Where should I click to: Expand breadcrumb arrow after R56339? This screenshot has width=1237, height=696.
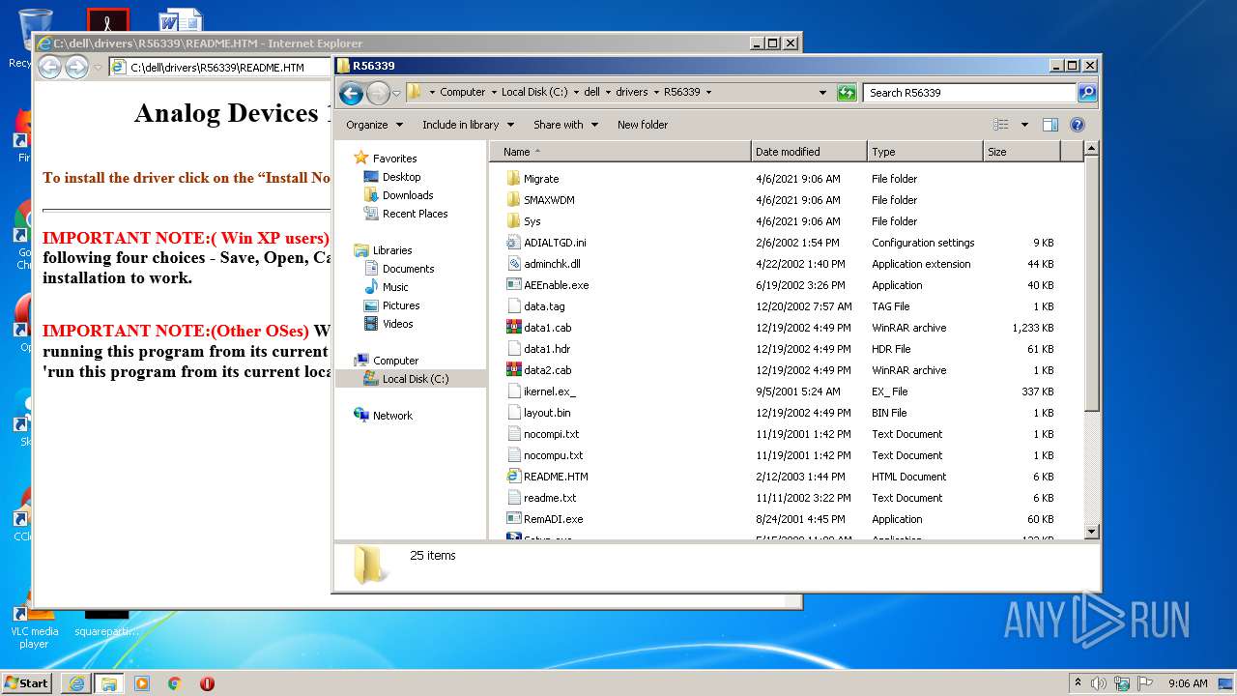click(708, 93)
